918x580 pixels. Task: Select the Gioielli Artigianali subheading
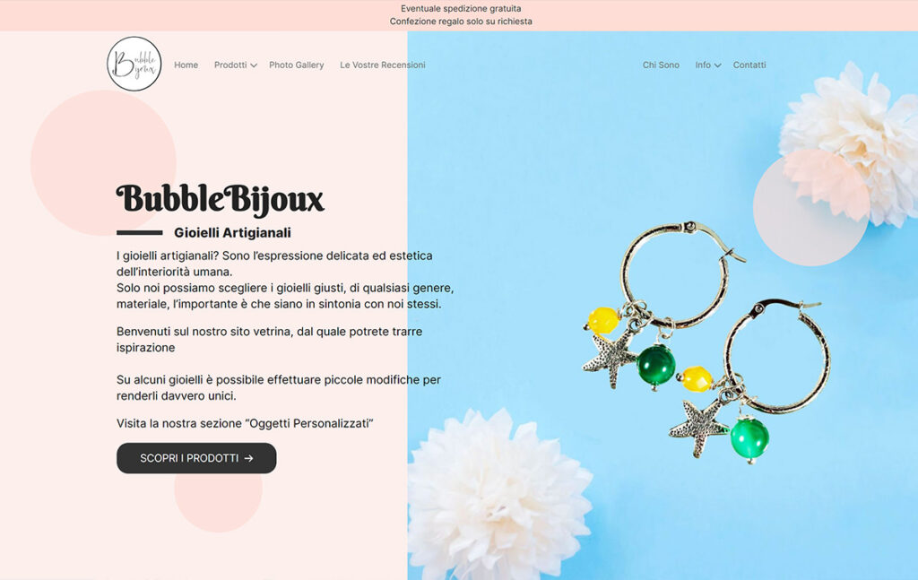click(232, 232)
